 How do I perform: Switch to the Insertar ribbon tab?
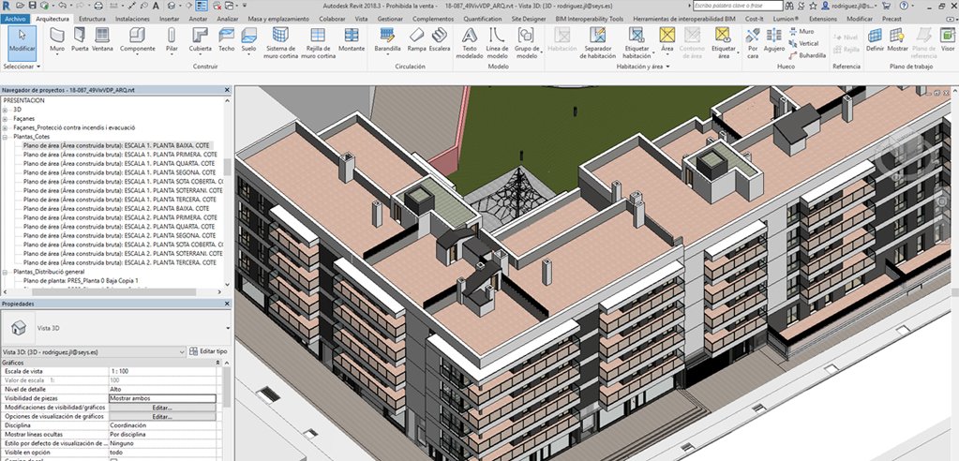pos(170,19)
